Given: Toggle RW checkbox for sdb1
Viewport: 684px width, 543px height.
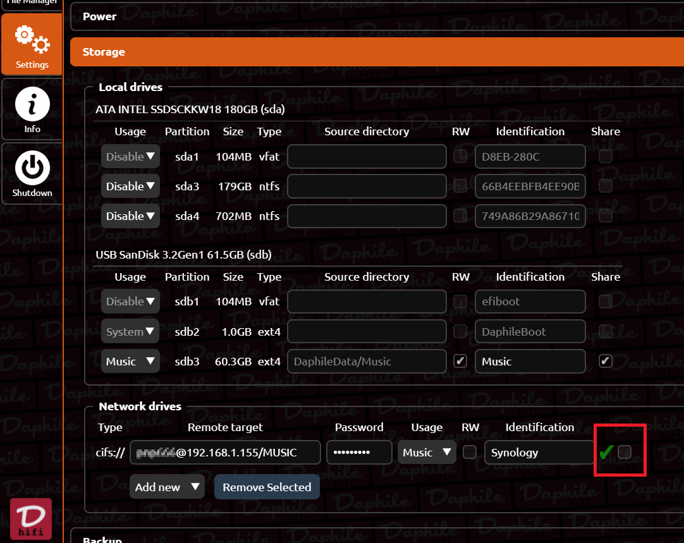Looking at the screenshot, I should 460,302.
